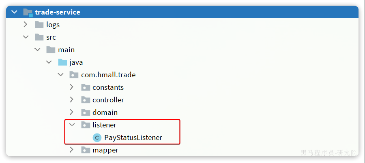
Task: Select the controller package label
Action: pyautogui.click(x=108, y=100)
